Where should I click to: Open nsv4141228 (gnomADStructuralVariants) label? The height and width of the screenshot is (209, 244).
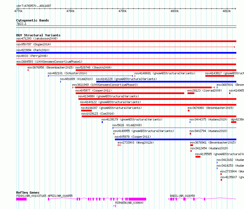[126, 79]
